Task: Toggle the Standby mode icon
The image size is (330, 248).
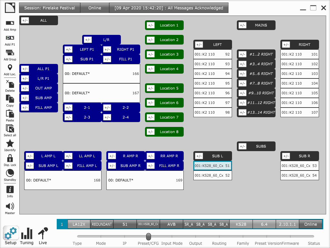Action: tap(10, 173)
